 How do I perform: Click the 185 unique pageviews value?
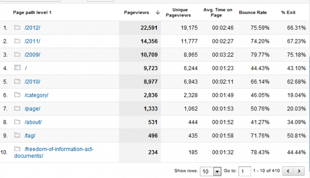coord(193,152)
